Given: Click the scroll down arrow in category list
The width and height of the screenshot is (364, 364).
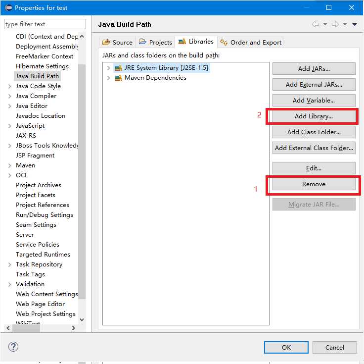Looking at the screenshot, I should click(x=82, y=319).
